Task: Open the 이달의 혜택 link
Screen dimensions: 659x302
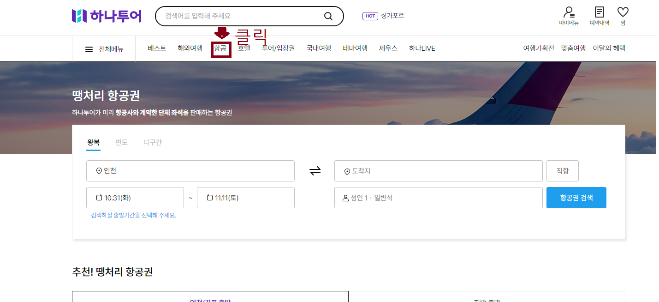Action: tap(609, 48)
